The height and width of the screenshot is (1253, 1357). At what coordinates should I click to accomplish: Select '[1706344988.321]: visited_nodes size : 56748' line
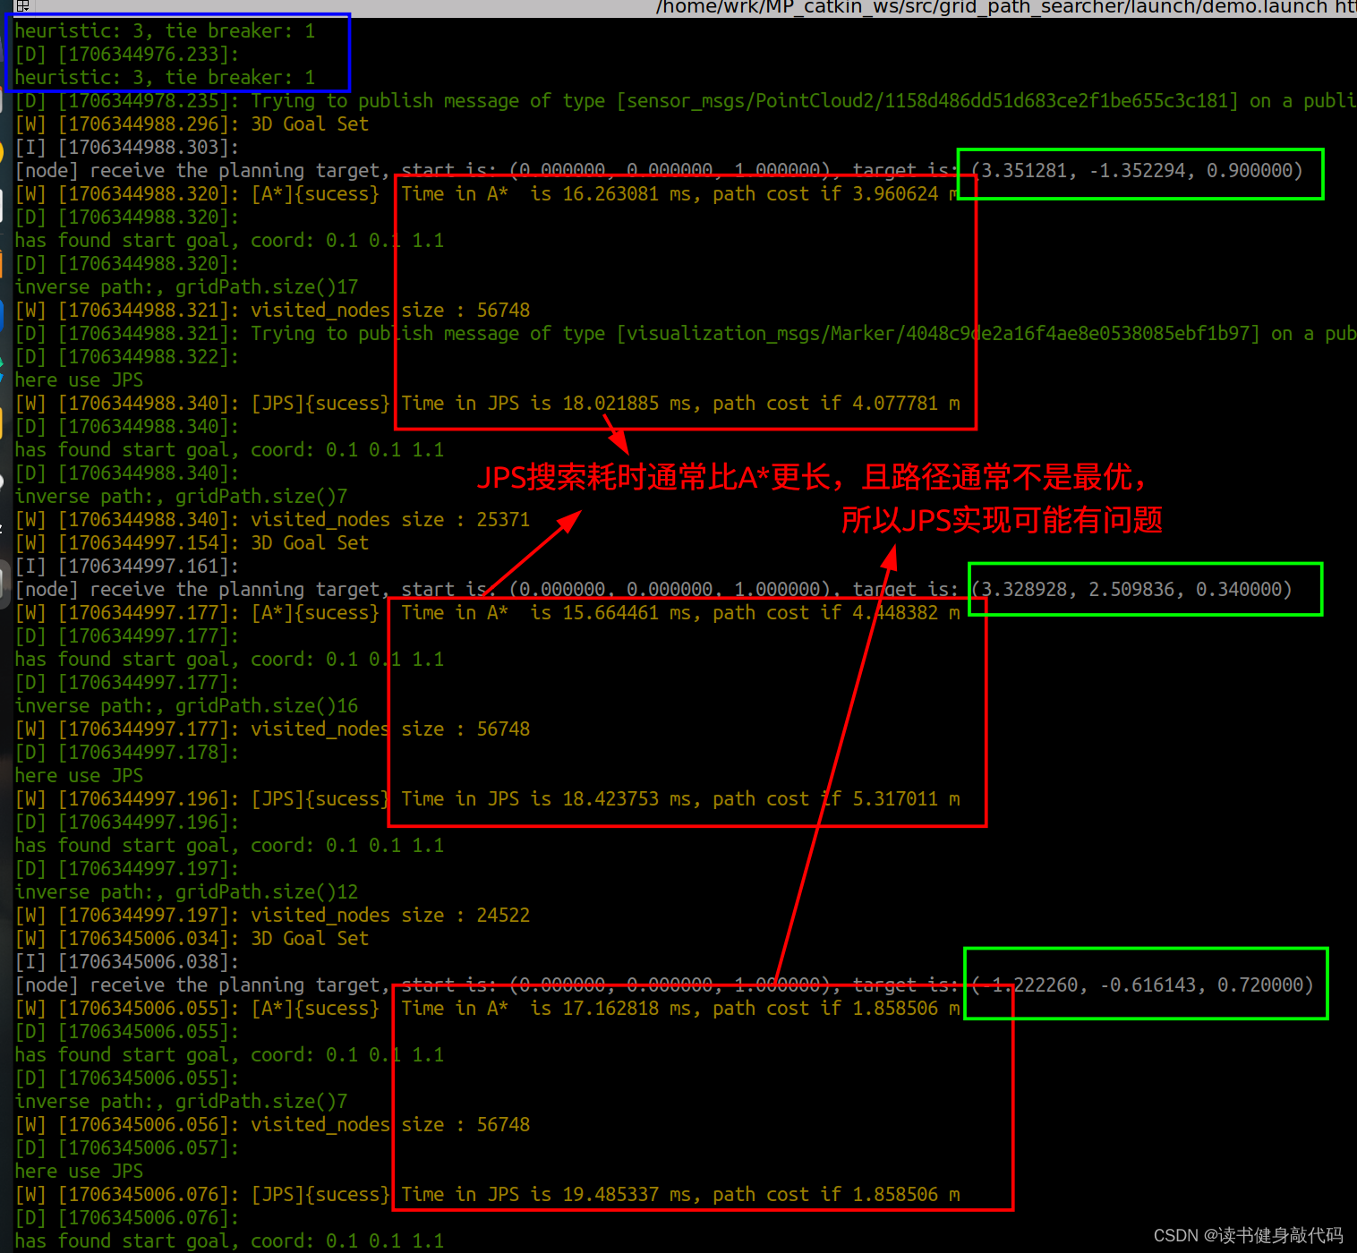(x=272, y=311)
